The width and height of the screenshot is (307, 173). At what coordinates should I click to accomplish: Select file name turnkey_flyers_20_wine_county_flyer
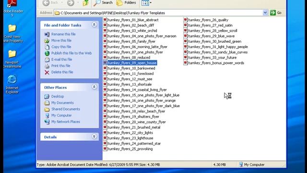[x=137, y=122]
